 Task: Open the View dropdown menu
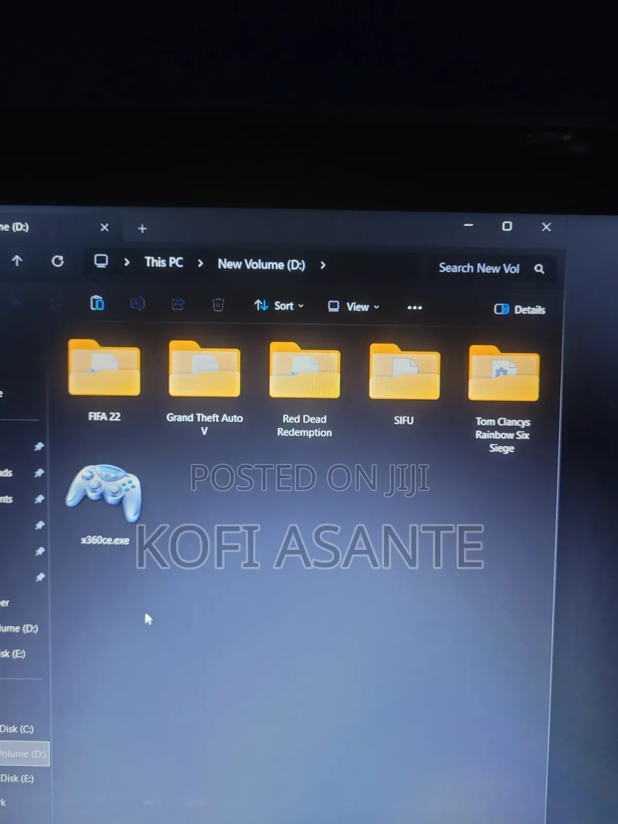[354, 306]
